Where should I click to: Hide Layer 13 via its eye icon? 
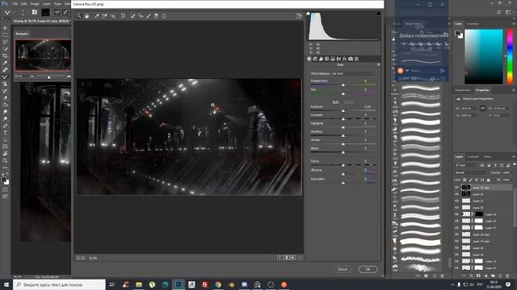(456, 261)
